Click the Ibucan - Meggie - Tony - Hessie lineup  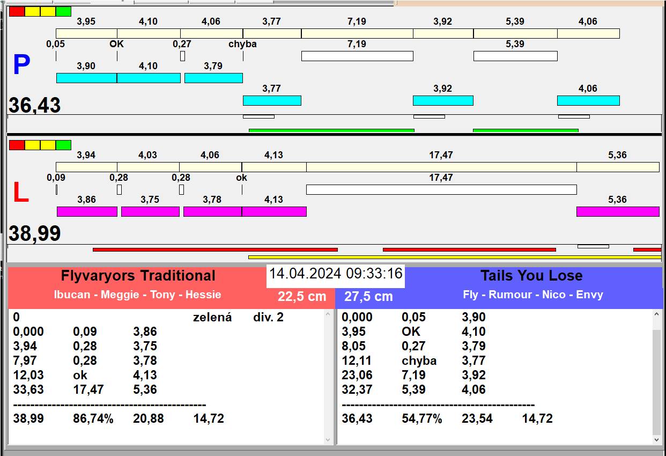pyautogui.click(x=137, y=295)
